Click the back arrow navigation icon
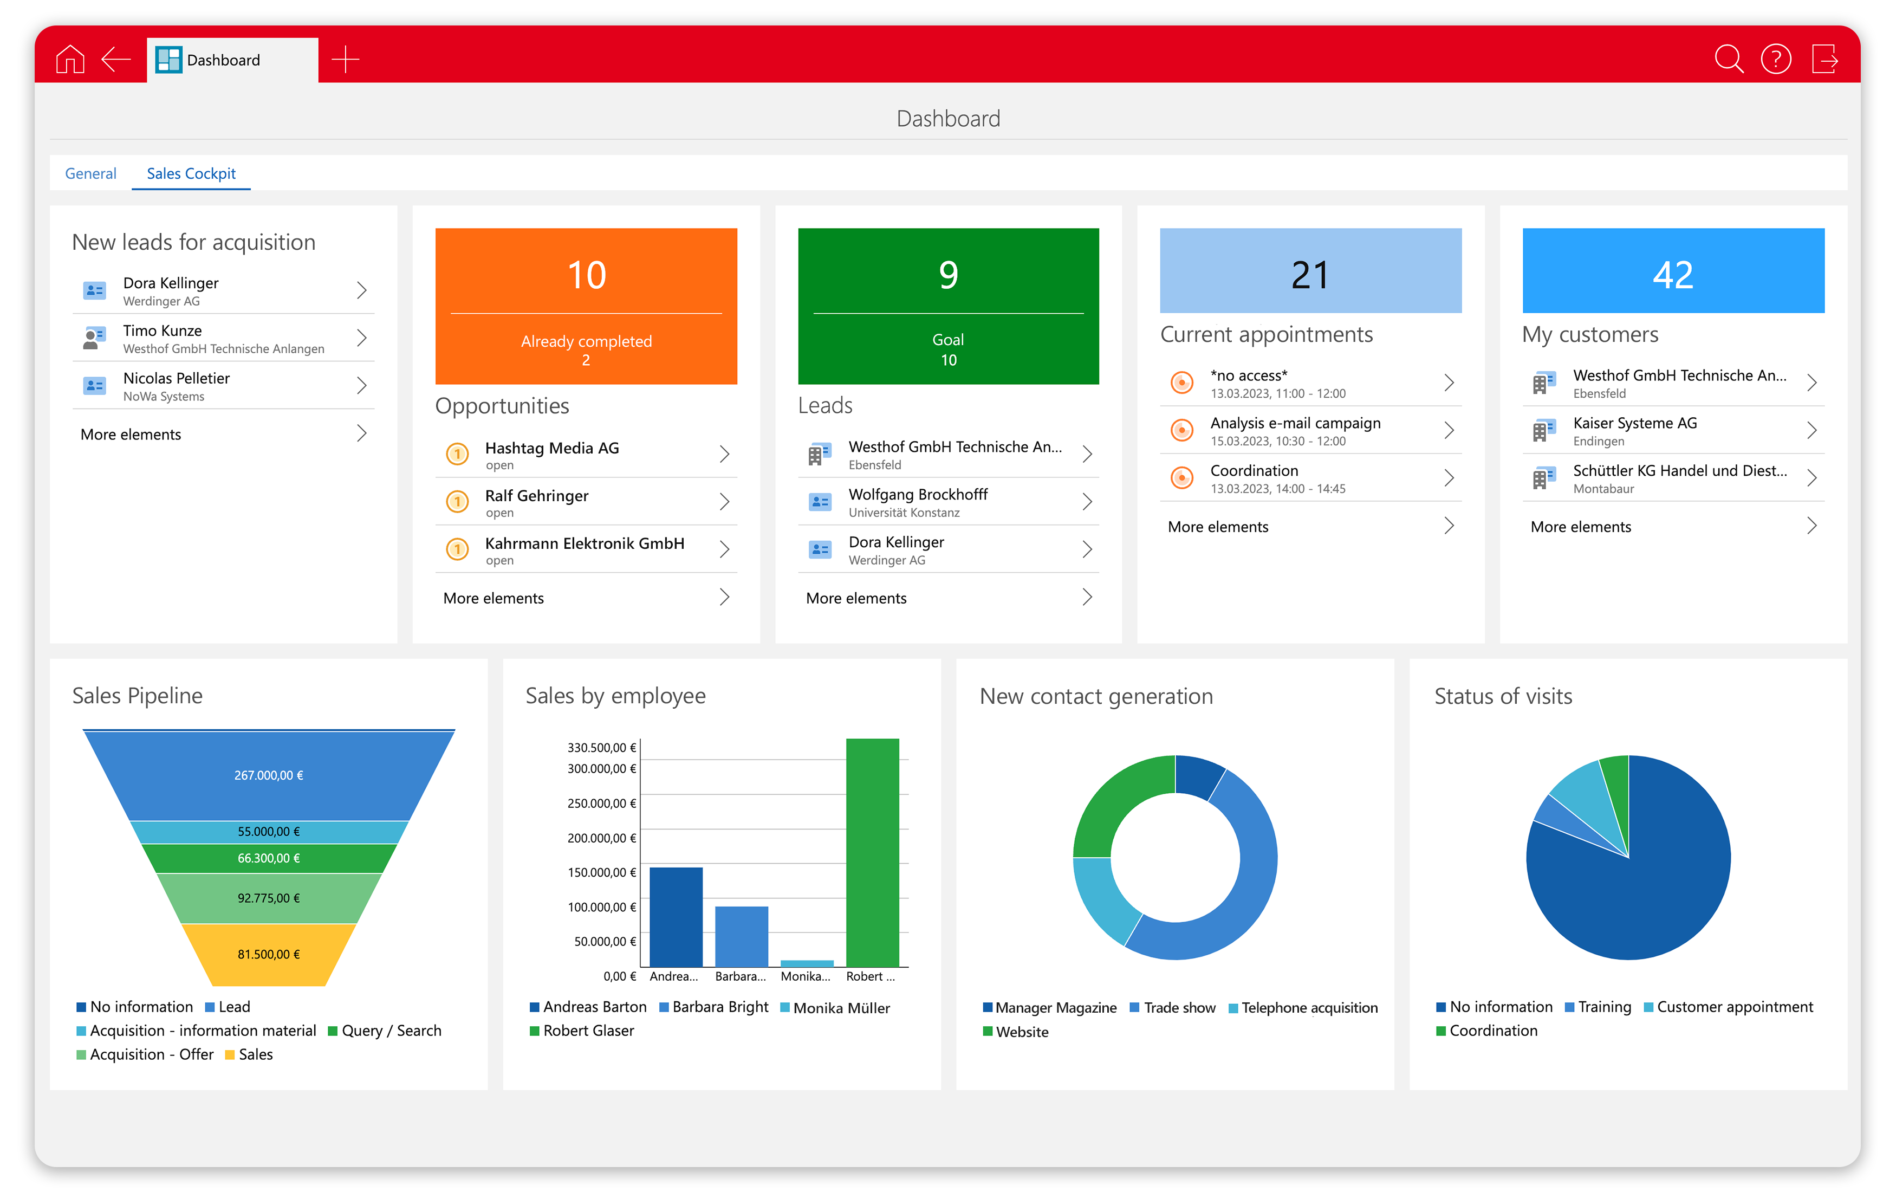Image resolution: width=1896 pixels, height=1192 pixels. coord(116,59)
